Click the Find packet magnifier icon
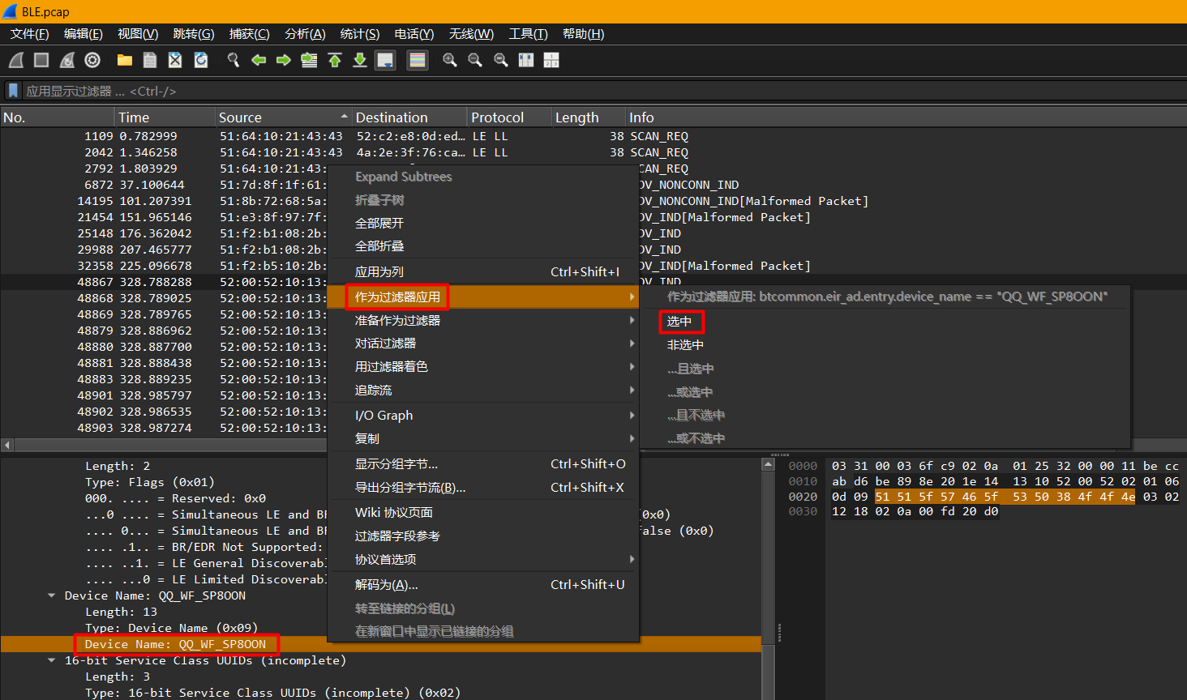Viewport: 1187px width, 700px height. coord(234,60)
